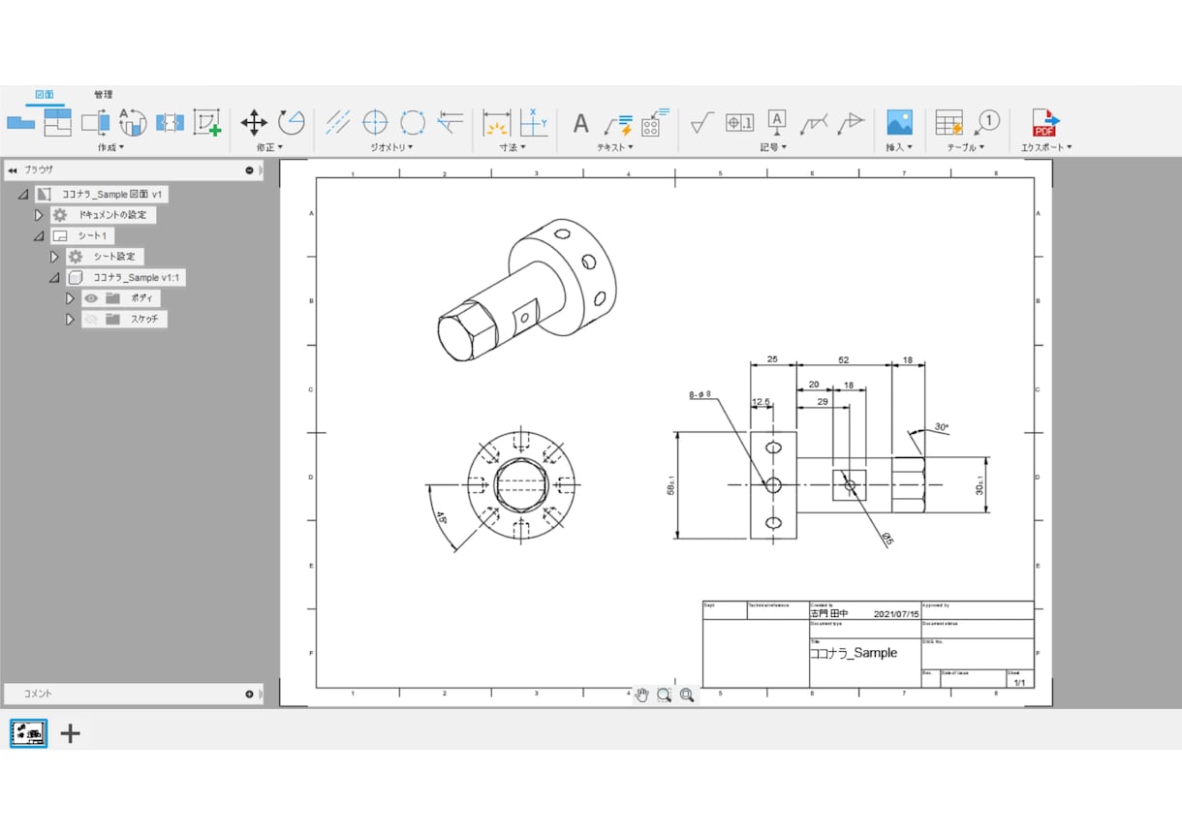The image size is (1182, 835).
Task: Click the Create Sketch tool with green plus
Action: coord(206,122)
